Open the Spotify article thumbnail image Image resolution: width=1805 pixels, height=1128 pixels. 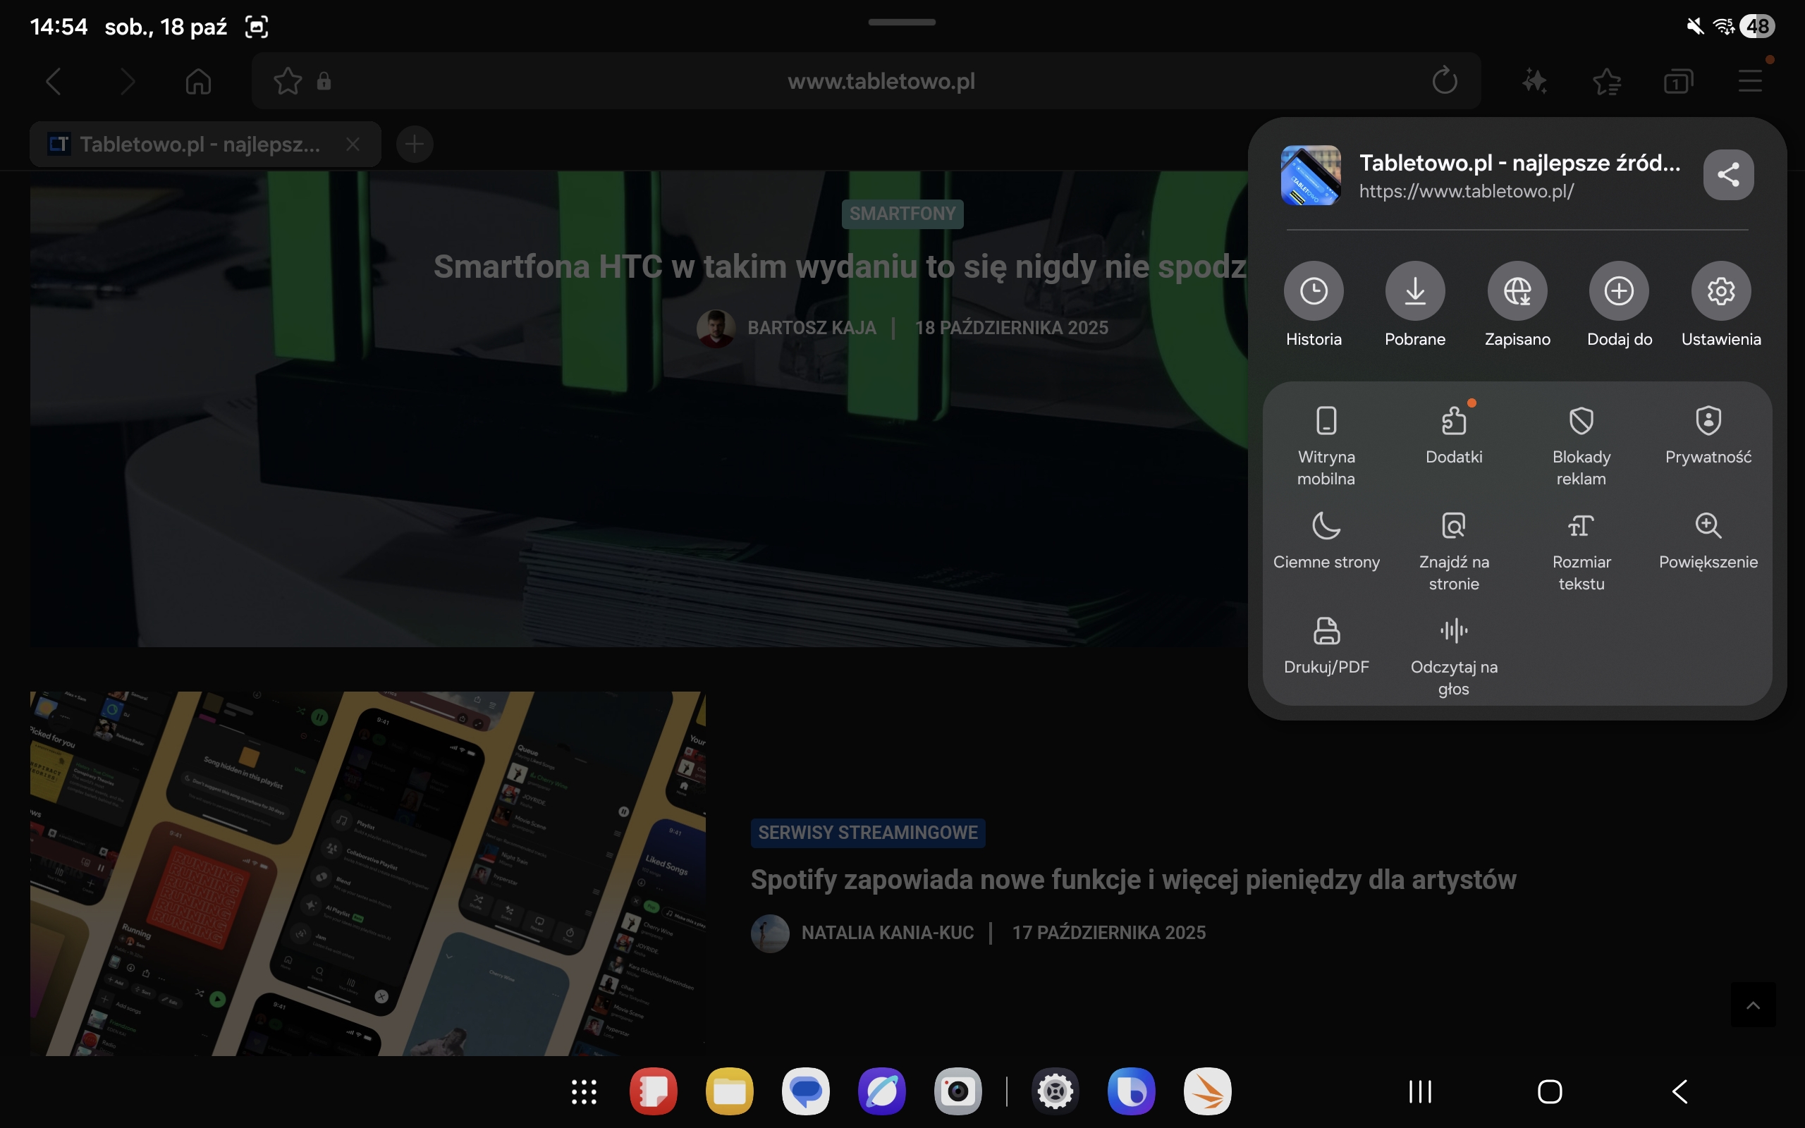tap(368, 873)
